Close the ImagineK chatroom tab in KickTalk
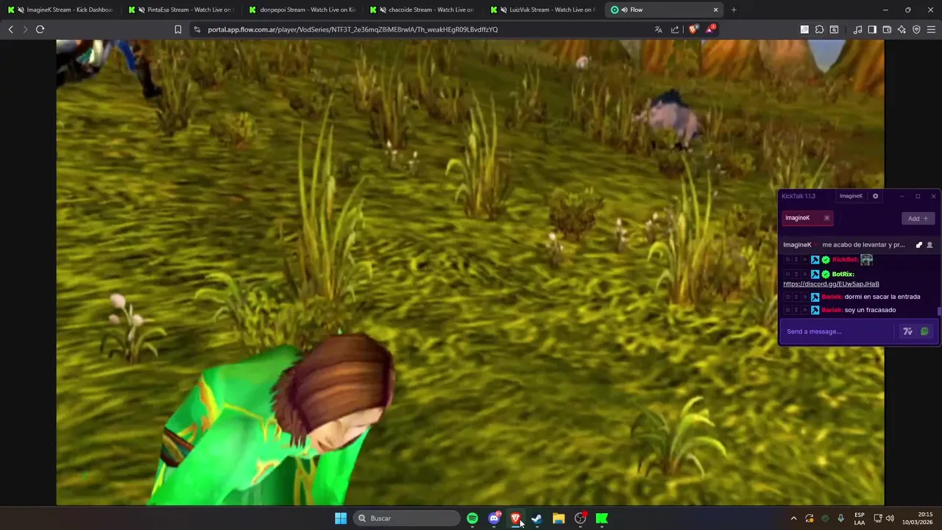942x530 pixels. (826, 218)
